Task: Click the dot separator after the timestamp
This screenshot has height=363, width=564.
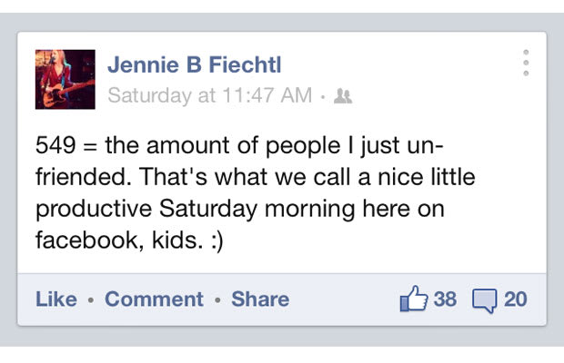Action: [x=323, y=96]
